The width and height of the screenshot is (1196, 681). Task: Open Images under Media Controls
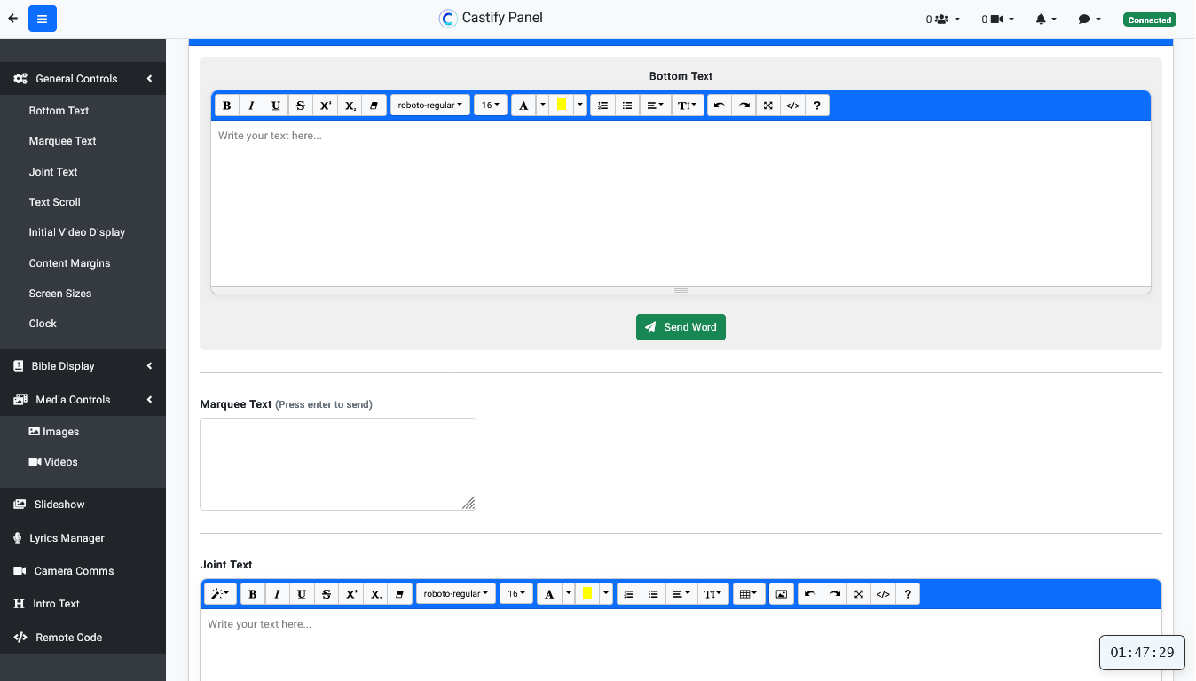tap(54, 432)
